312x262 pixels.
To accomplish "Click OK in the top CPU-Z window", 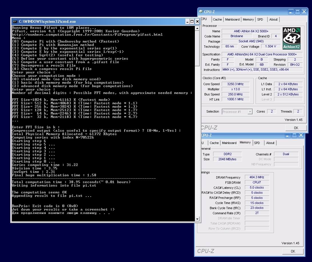I will tap(296, 128).
